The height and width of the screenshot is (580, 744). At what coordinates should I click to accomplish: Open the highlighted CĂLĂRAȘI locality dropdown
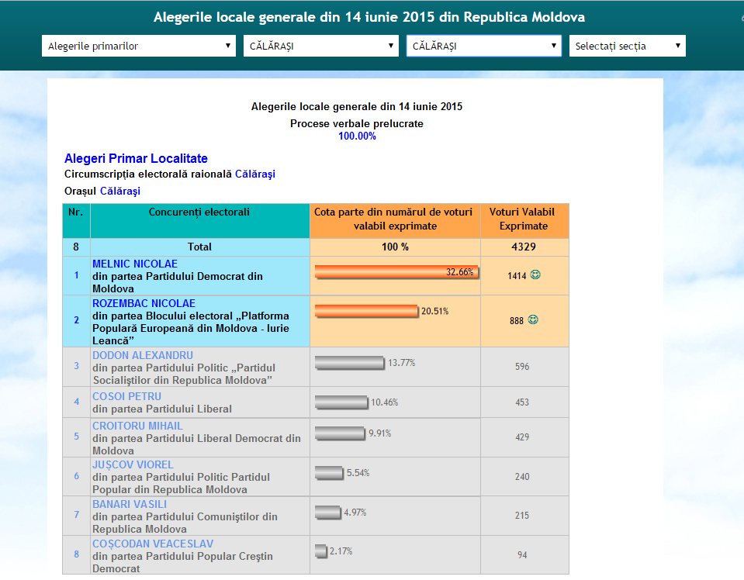coord(483,46)
